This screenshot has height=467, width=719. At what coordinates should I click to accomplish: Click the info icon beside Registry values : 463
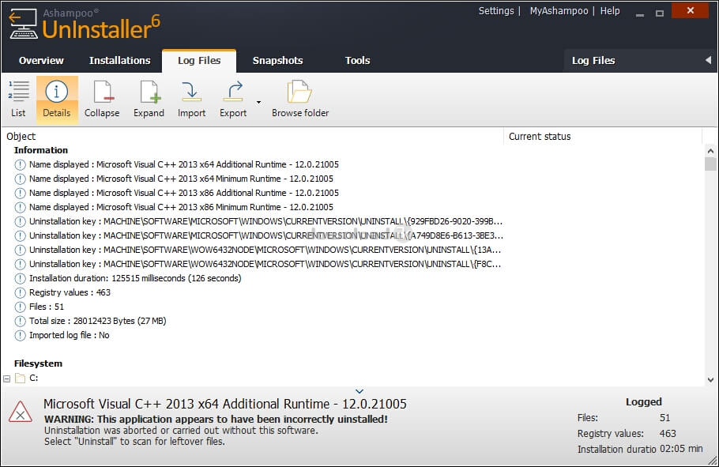pos(20,292)
